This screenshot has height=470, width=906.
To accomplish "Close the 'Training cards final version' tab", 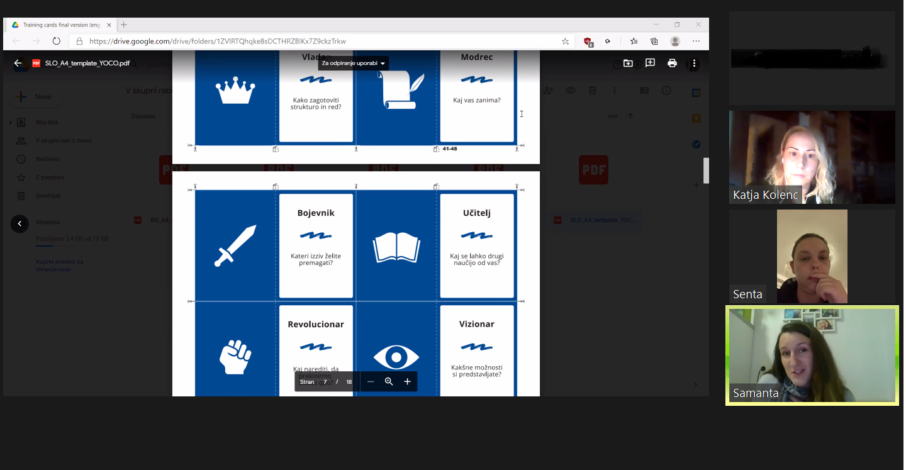I will click(109, 25).
